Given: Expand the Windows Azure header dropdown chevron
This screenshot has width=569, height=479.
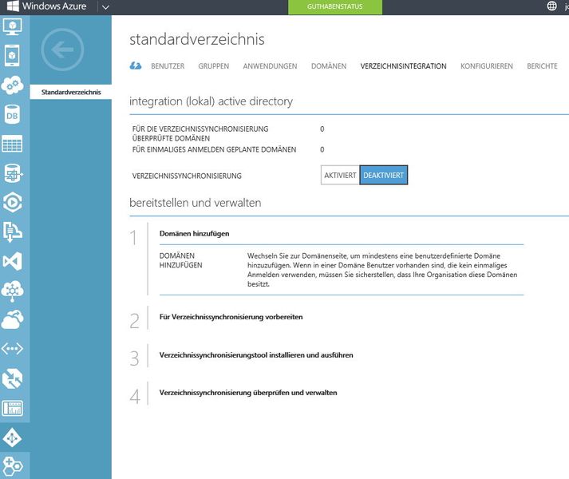Looking at the screenshot, I should point(105,7).
